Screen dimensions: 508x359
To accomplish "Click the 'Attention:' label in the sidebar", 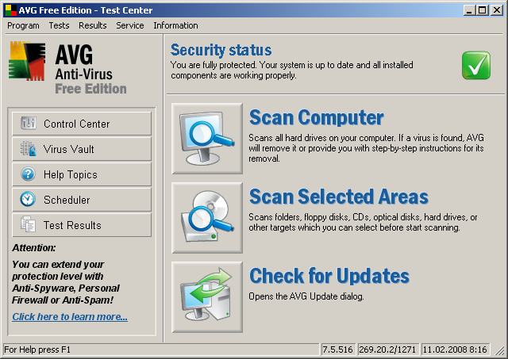I will click(x=34, y=248).
